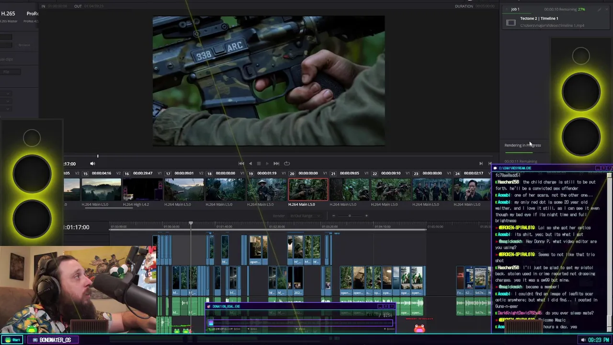Select the ProRes render preset

33,13
